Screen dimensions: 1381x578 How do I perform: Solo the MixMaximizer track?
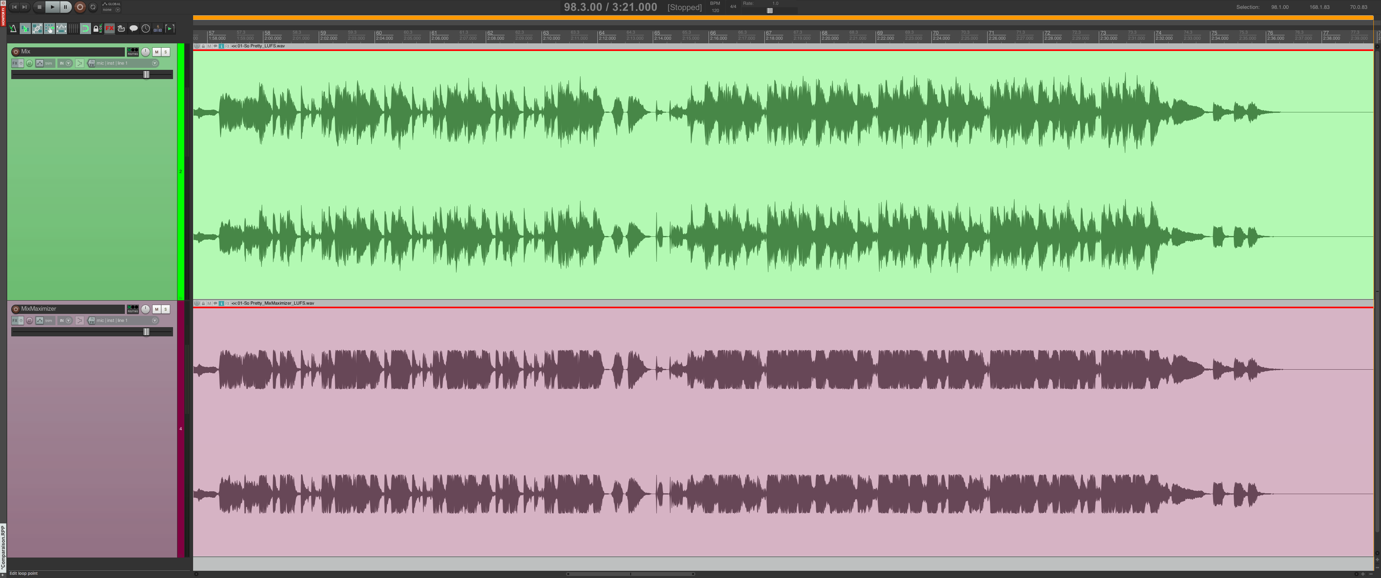pyautogui.click(x=165, y=309)
